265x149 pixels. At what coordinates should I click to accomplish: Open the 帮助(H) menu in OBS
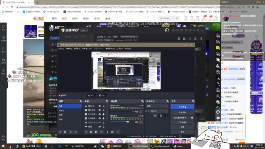click(x=128, y=49)
